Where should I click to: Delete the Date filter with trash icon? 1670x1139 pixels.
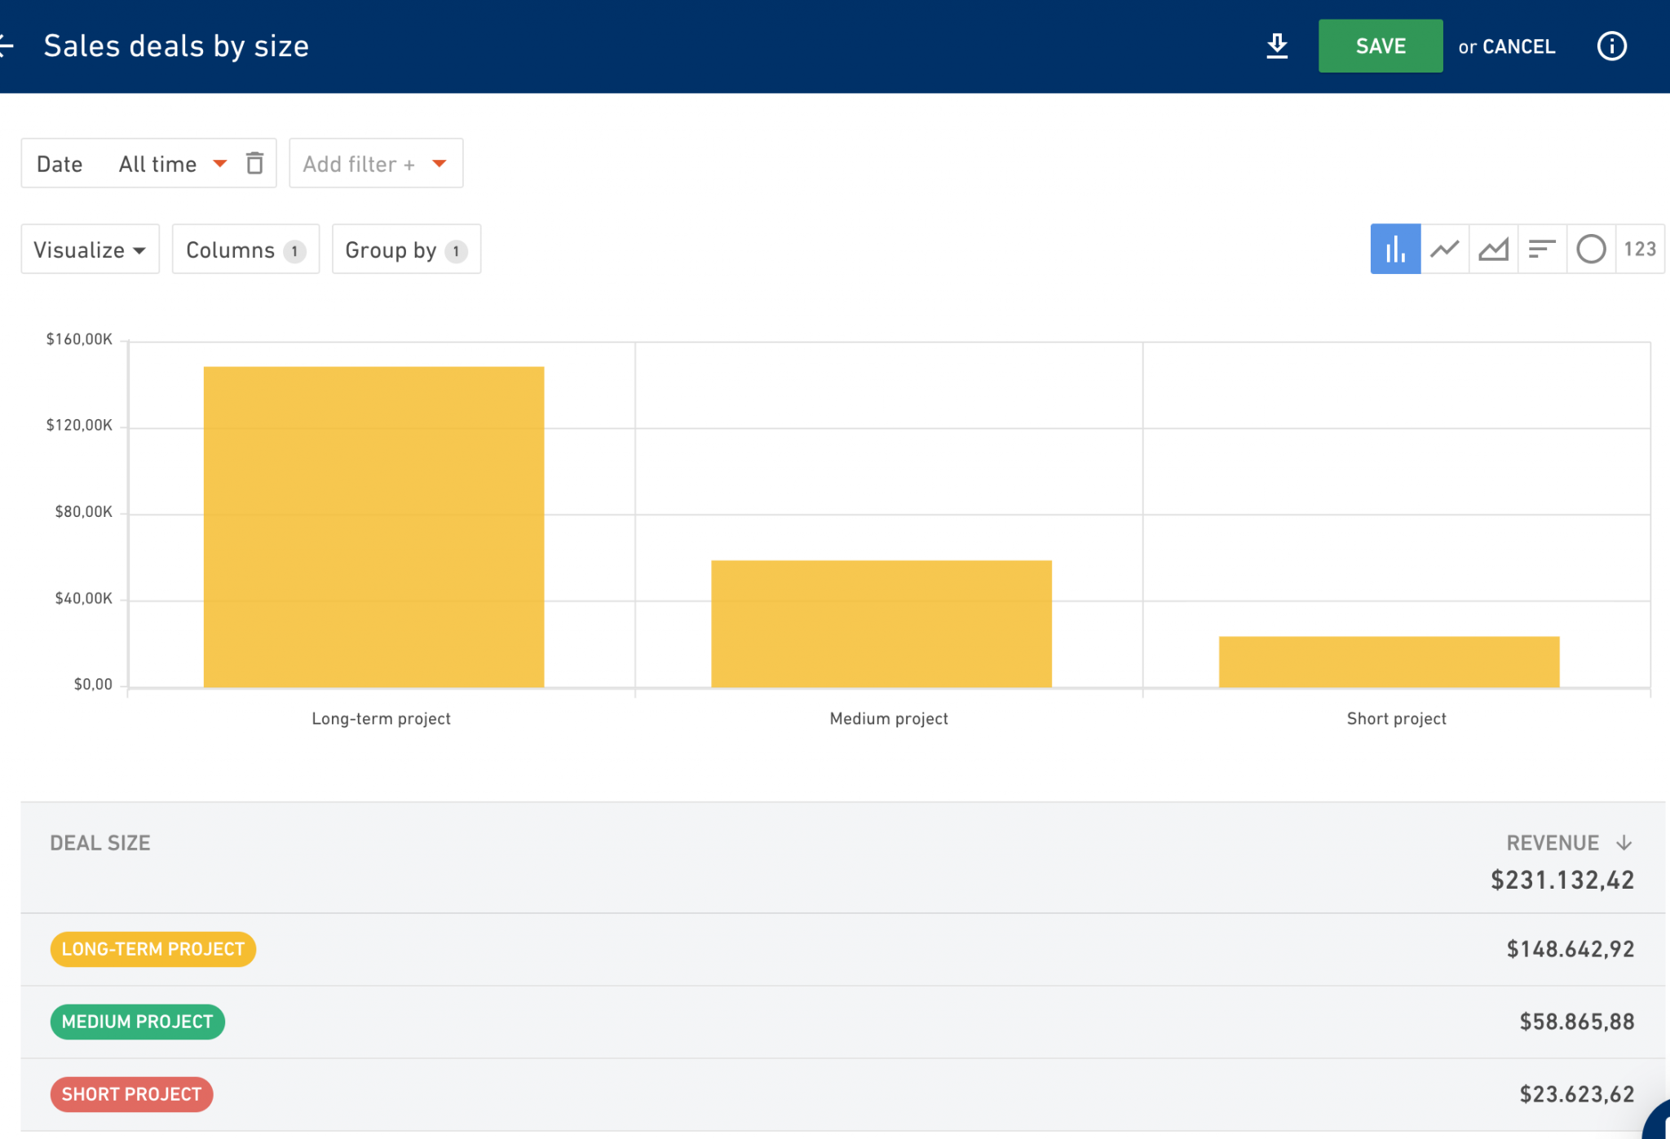coord(254,163)
